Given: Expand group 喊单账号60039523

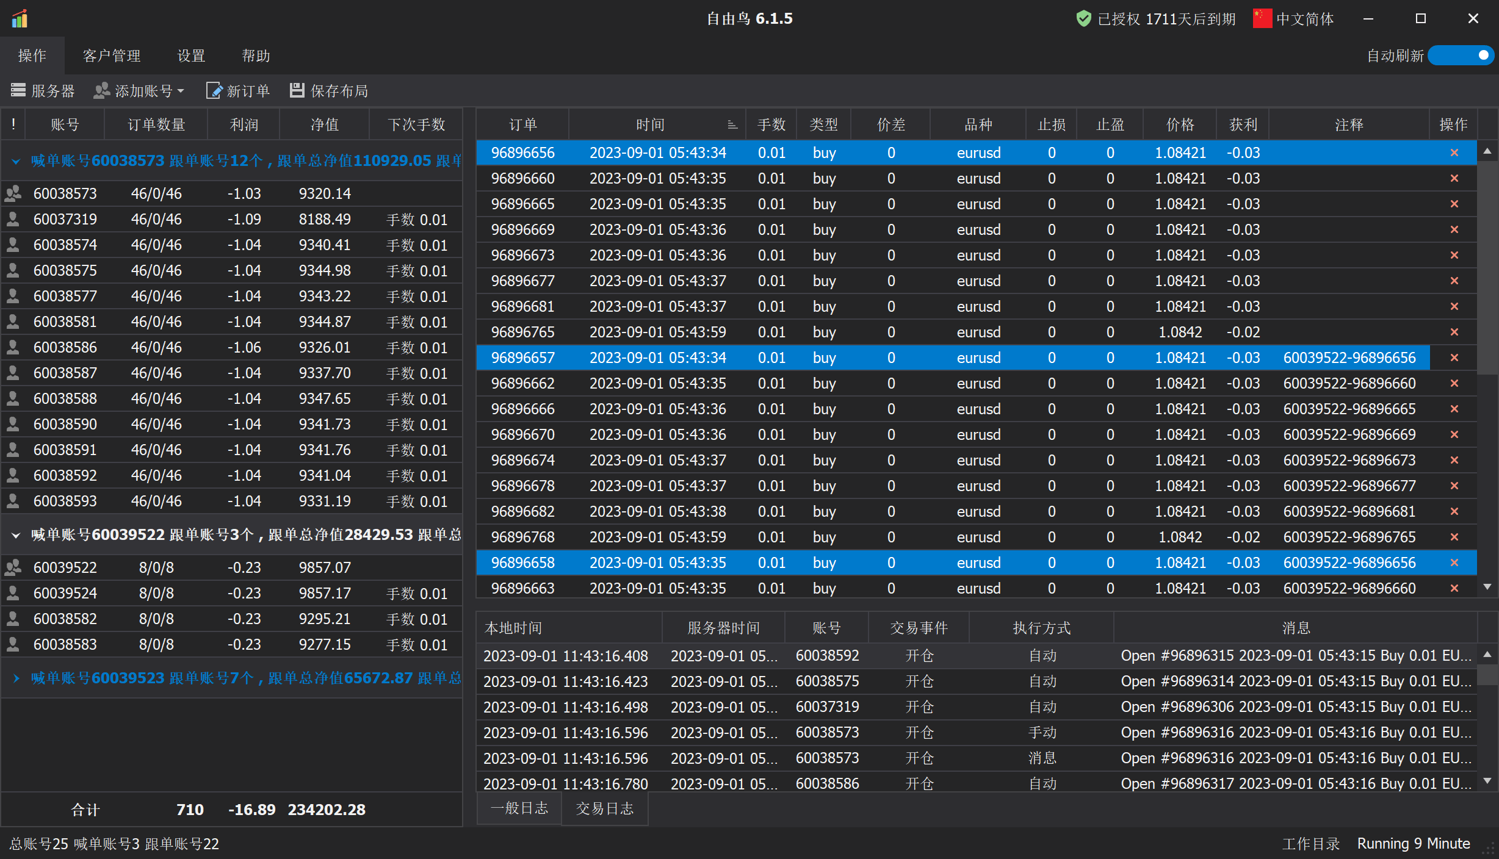Looking at the screenshot, I should click(16, 678).
